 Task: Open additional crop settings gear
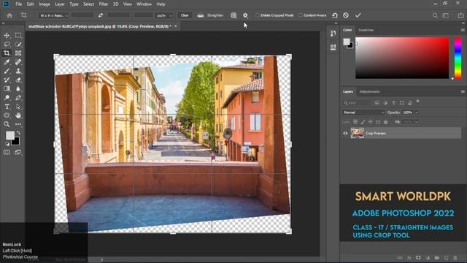click(245, 15)
